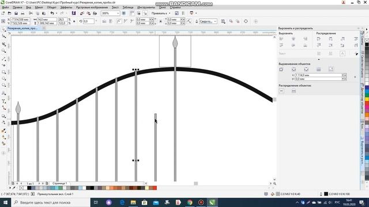Select the Rectangle tool in the toolbox
Image resolution: width=369 pixels, height=207 pixels.
pos(3,72)
